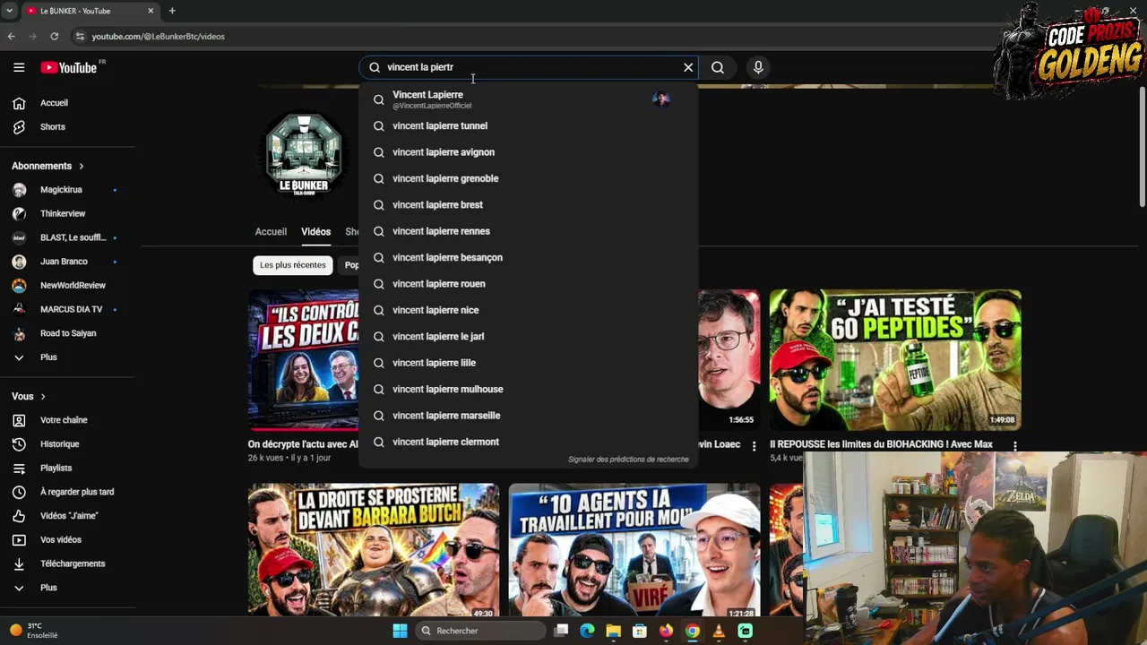Choose suggestion vincent lapierre brest

(529, 205)
